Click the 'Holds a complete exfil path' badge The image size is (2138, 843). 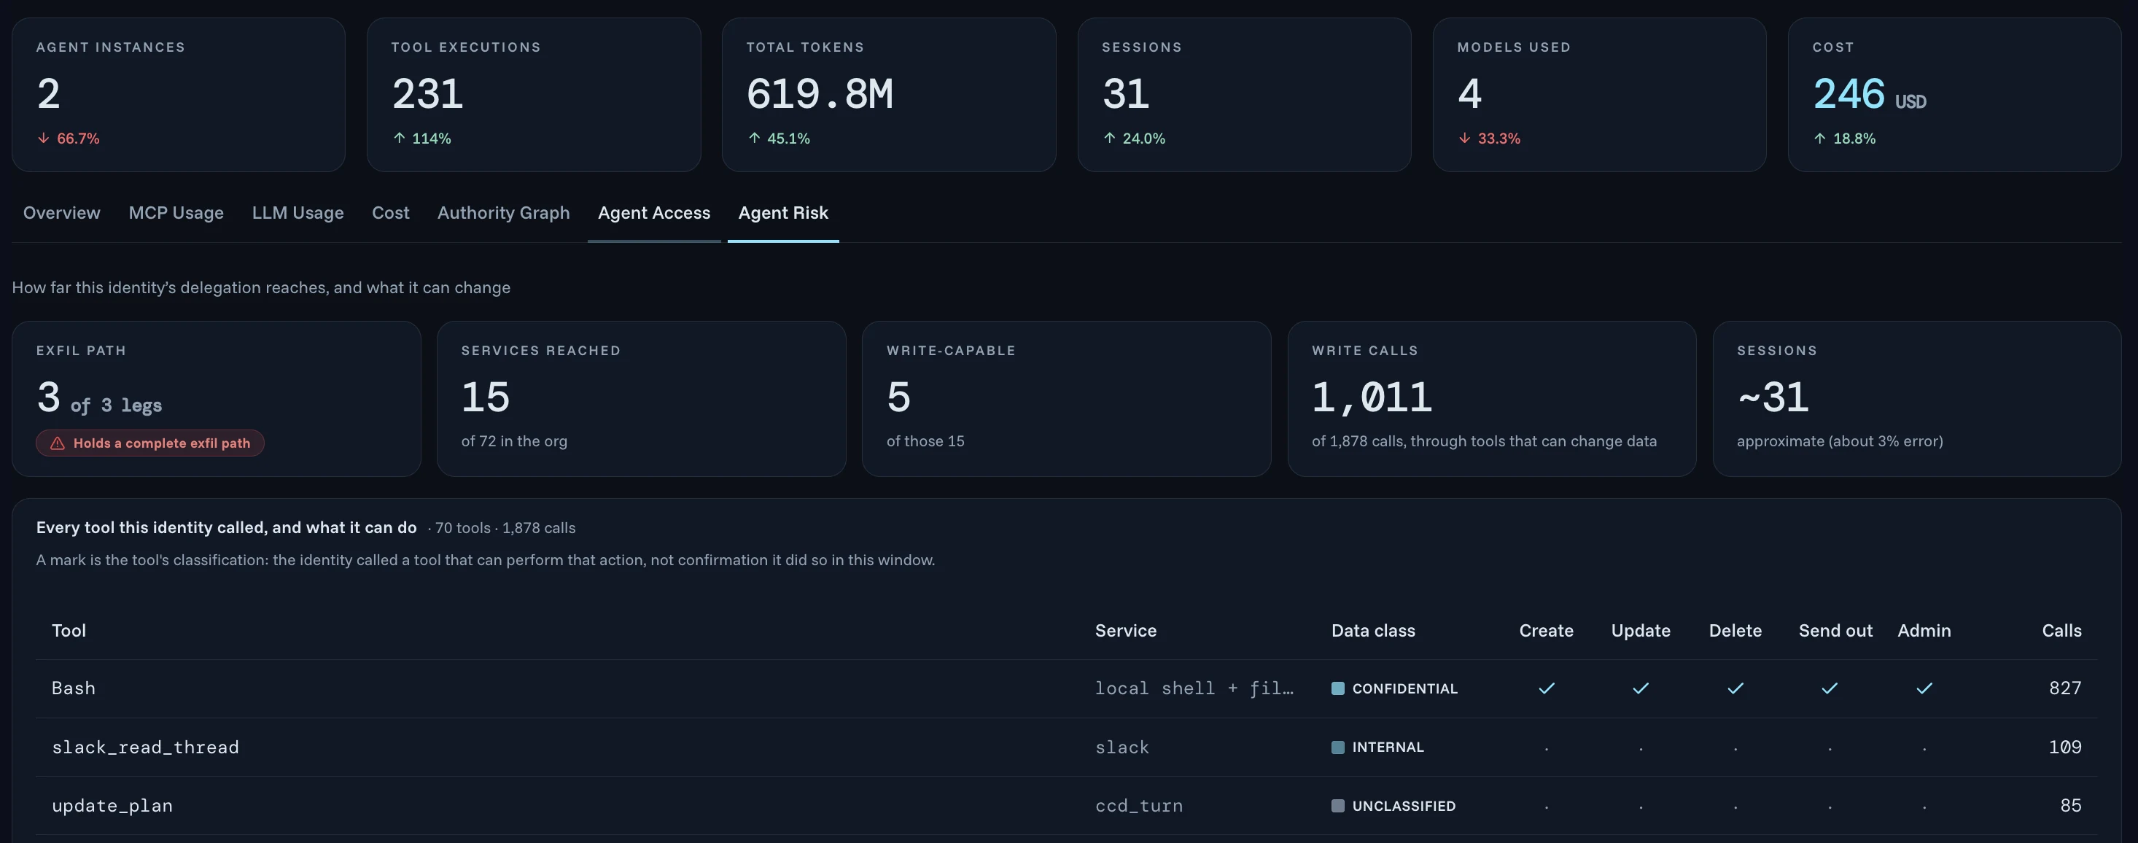150,443
